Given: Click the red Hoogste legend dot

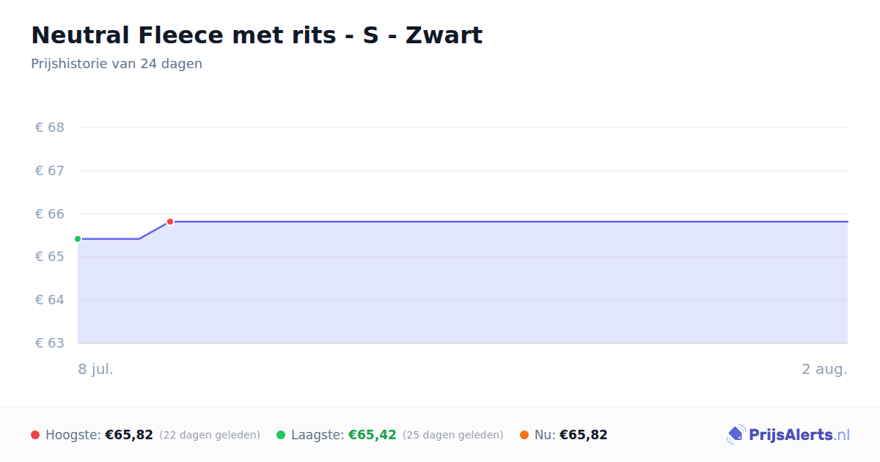Looking at the screenshot, I should tap(35, 435).
